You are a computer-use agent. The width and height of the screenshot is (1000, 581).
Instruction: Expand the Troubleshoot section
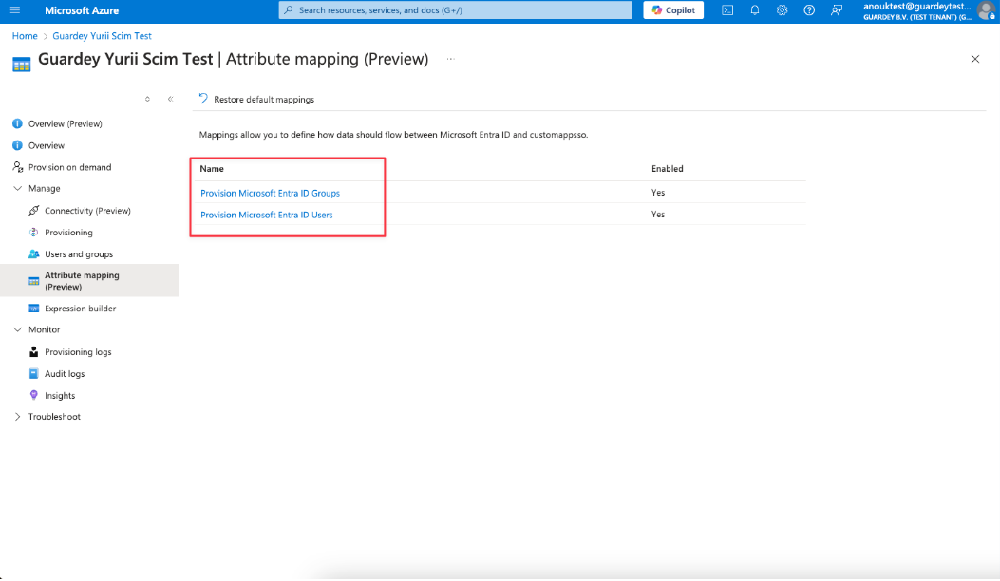[x=17, y=417]
